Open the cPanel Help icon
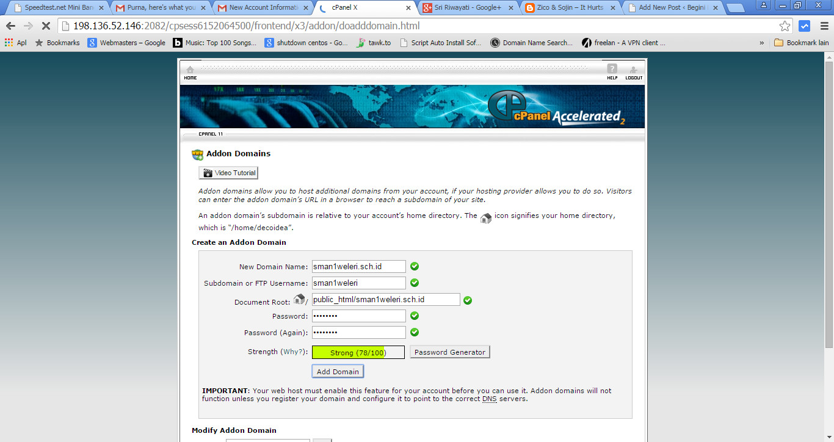 [612, 71]
